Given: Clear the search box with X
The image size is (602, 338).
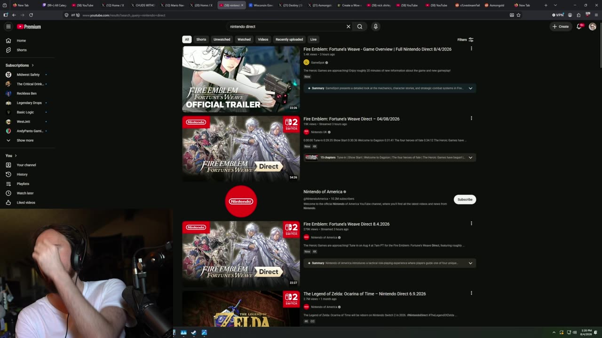Looking at the screenshot, I should (x=349, y=27).
